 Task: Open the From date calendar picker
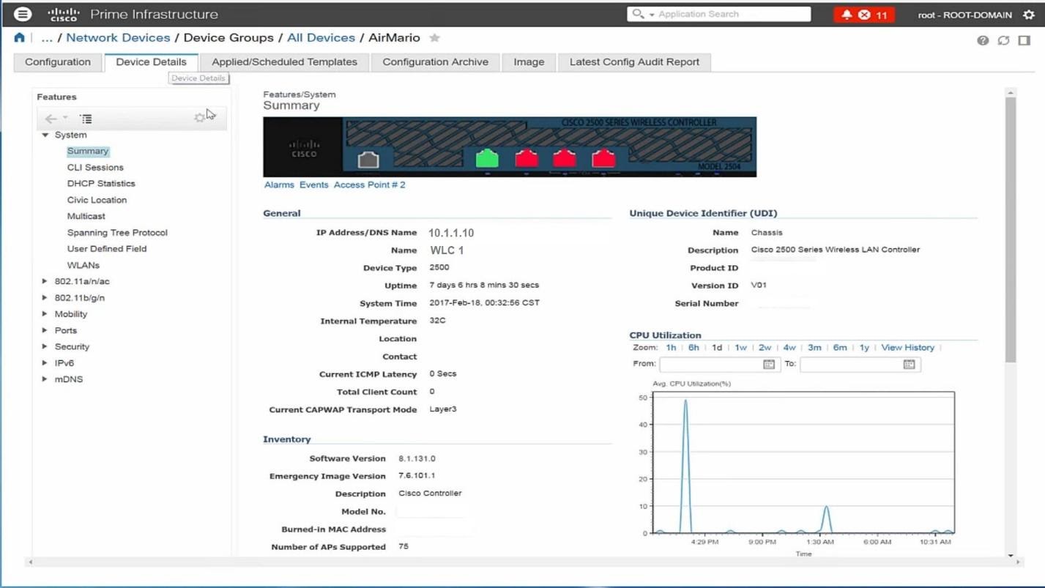[768, 364]
